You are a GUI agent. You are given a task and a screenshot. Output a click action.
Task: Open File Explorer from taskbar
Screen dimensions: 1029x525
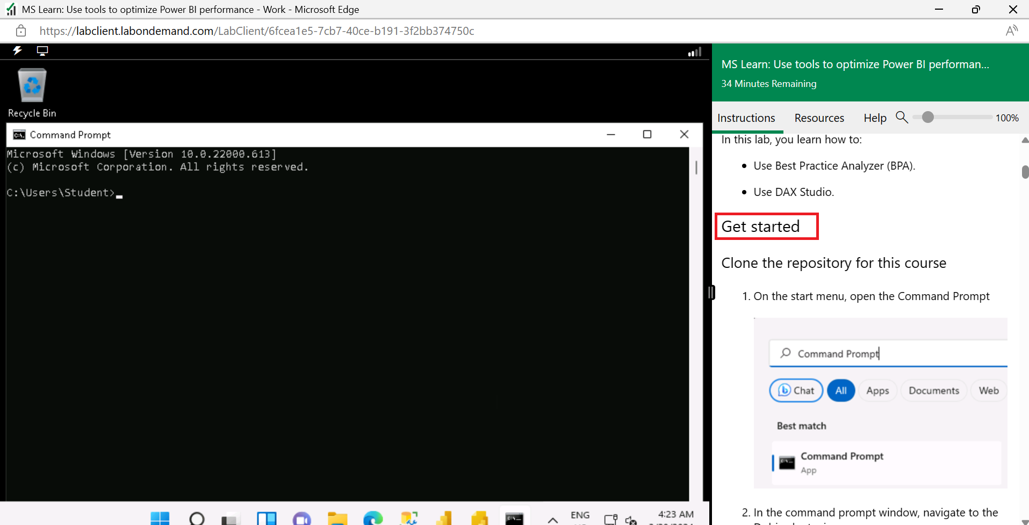pyautogui.click(x=337, y=518)
